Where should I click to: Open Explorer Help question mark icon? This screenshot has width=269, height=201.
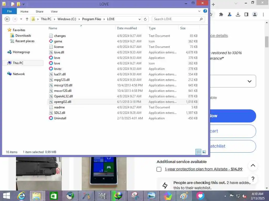205,11
